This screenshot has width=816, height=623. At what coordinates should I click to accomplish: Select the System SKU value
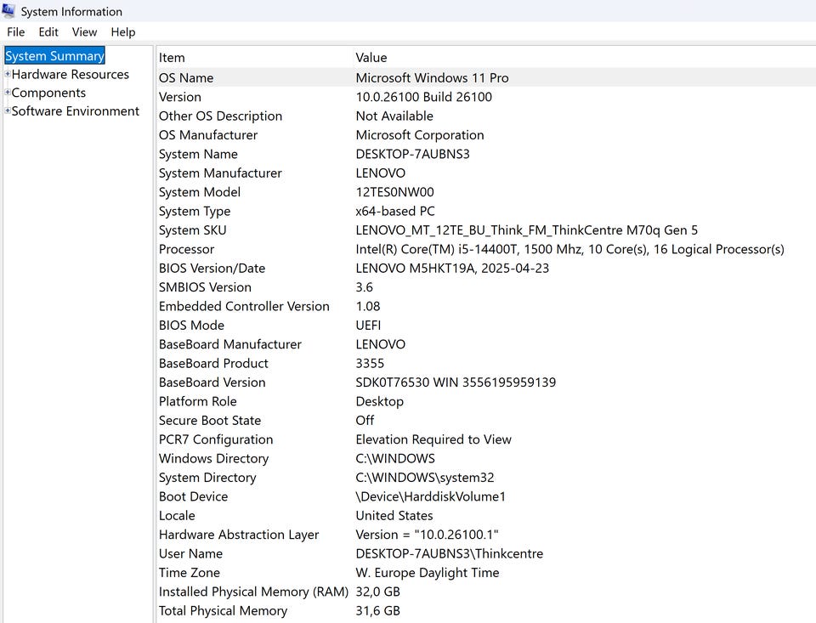(x=526, y=230)
